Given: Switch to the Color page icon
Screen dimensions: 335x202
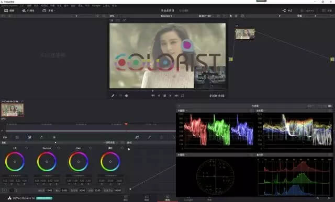Looking at the screenshot, I should tap(167, 198).
